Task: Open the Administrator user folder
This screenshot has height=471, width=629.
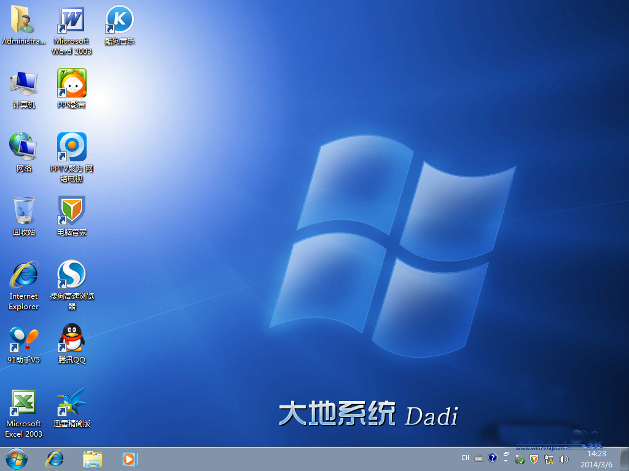Action: [23, 20]
